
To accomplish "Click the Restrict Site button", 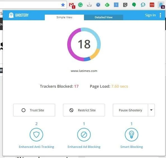I will tap(84, 110).
